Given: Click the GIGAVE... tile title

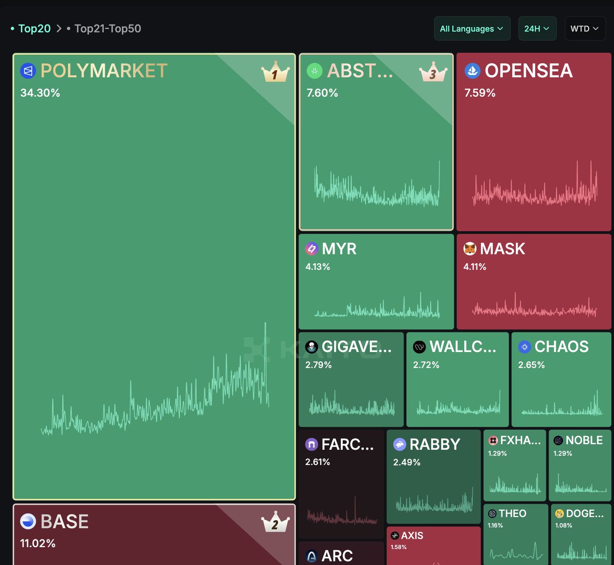Looking at the screenshot, I should 357,347.
